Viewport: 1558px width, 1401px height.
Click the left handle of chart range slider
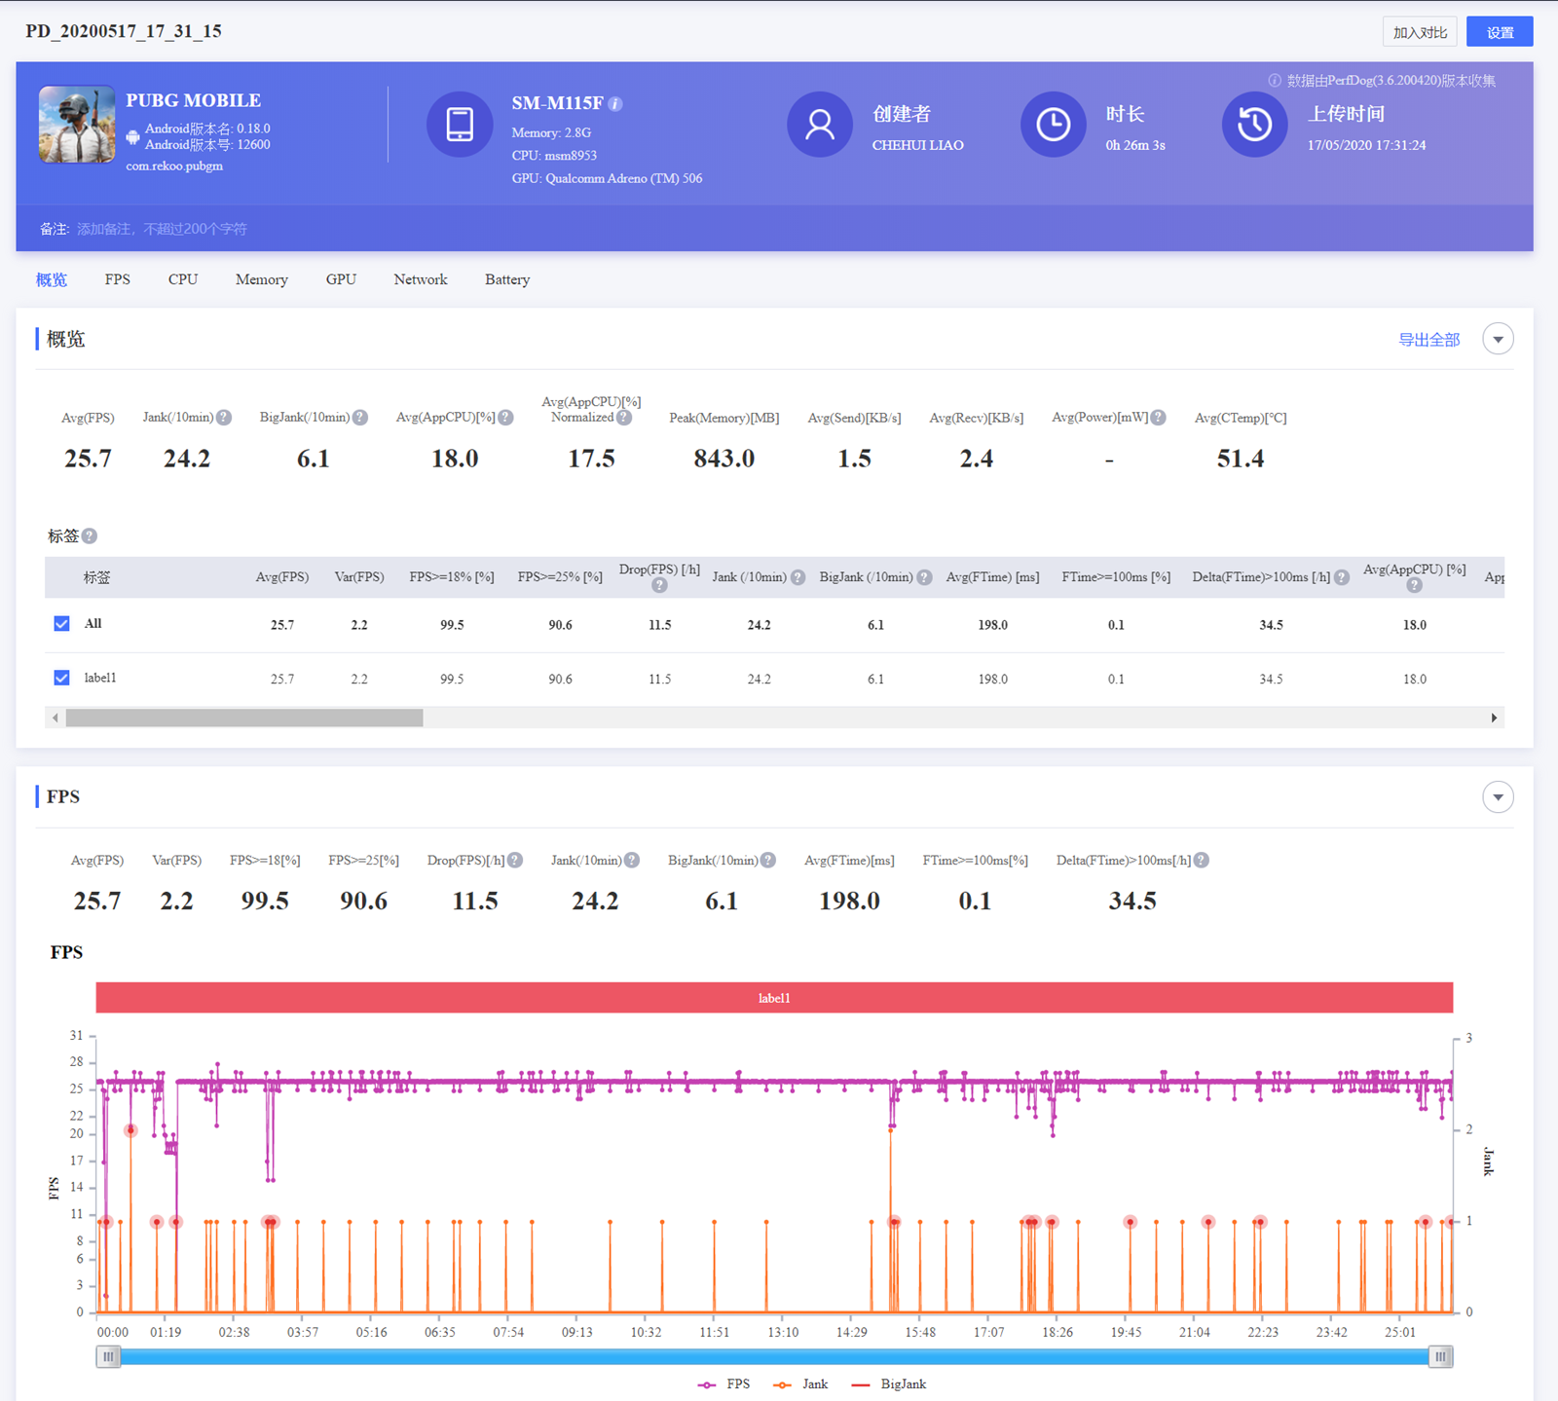tap(108, 1356)
